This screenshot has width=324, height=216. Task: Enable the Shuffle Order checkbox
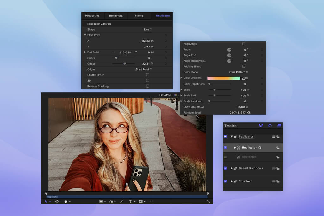click(147, 75)
